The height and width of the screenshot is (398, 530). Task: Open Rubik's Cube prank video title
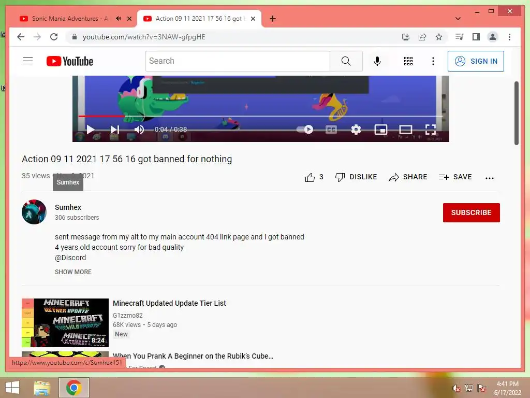[193, 356]
